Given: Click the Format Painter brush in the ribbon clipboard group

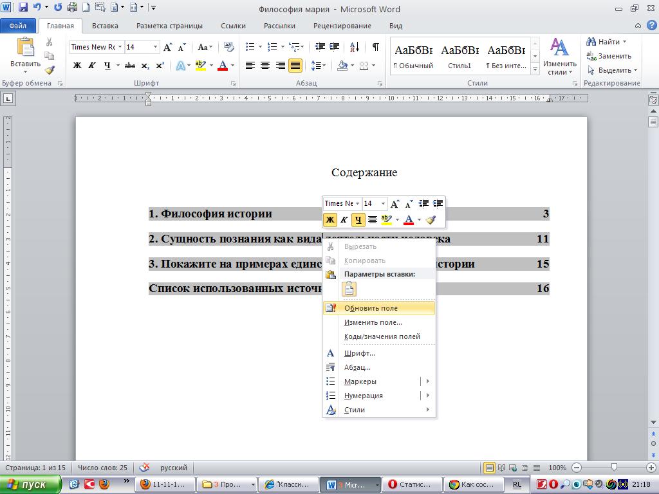Looking at the screenshot, I should 50,70.
